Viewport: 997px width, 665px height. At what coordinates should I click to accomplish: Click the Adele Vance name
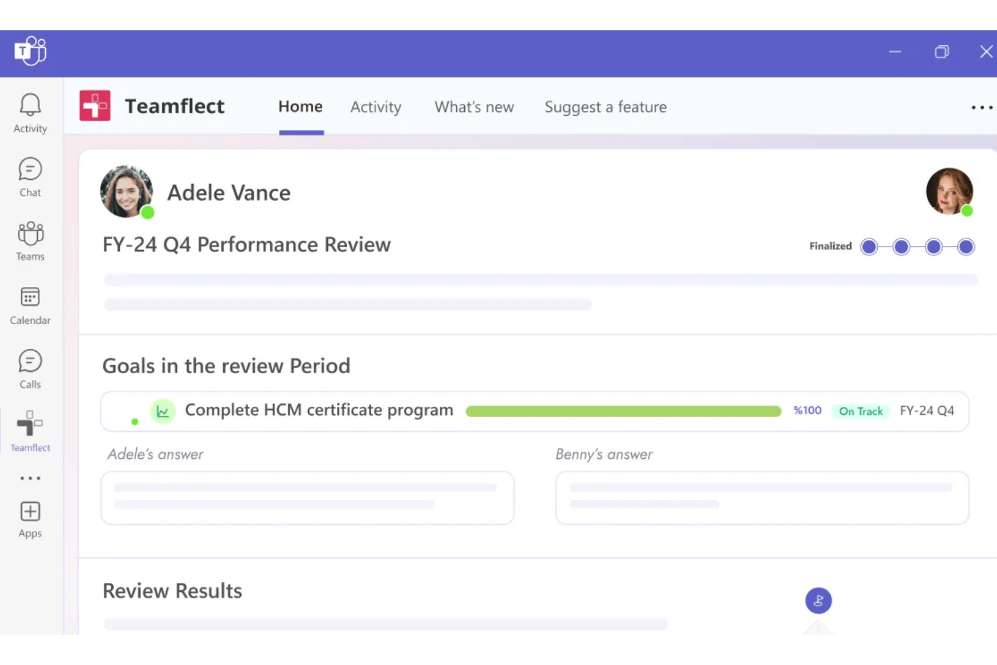coord(229,193)
